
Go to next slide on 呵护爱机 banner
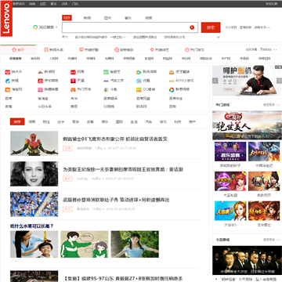(x=279, y=81)
